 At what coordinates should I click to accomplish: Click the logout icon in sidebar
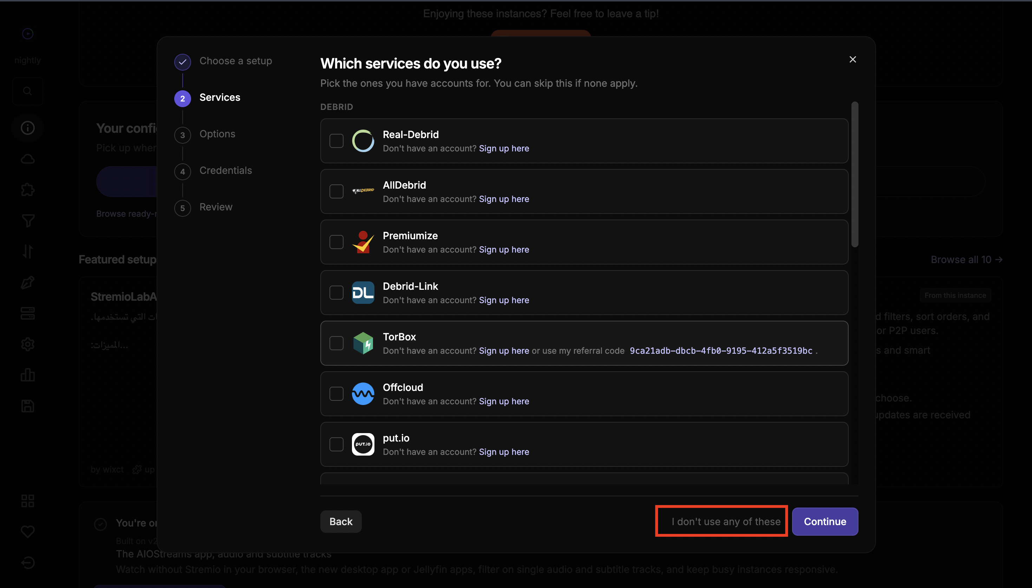click(x=27, y=563)
